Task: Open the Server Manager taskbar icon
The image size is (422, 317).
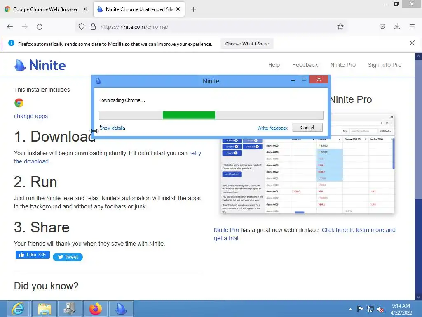Action: click(70, 309)
